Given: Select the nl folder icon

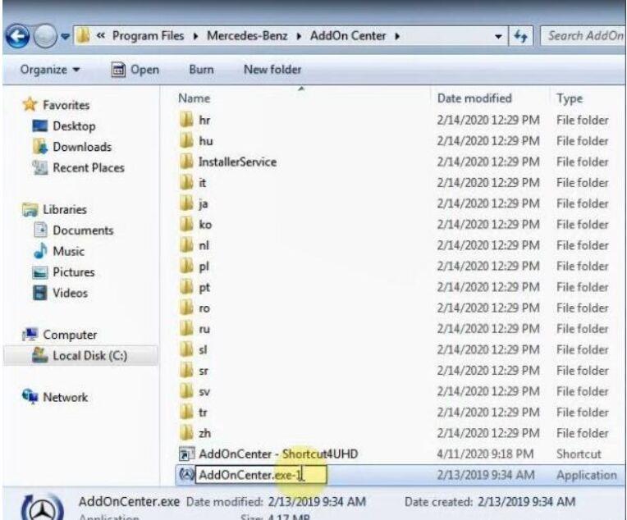Looking at the screenshot, I should (x=186, y=245).
